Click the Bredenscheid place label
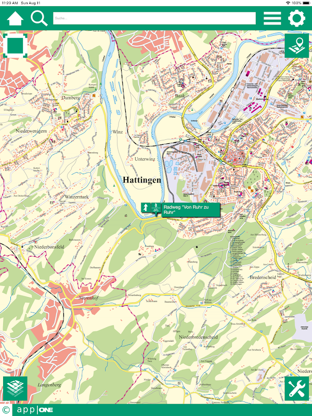Screen dimensions: 312x416 tap(263, 277)
